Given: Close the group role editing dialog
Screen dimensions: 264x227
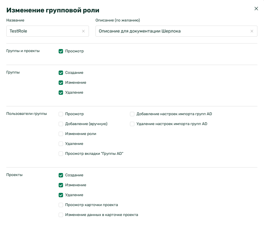Looking at the screenshot, I should [x=256, y=9].
